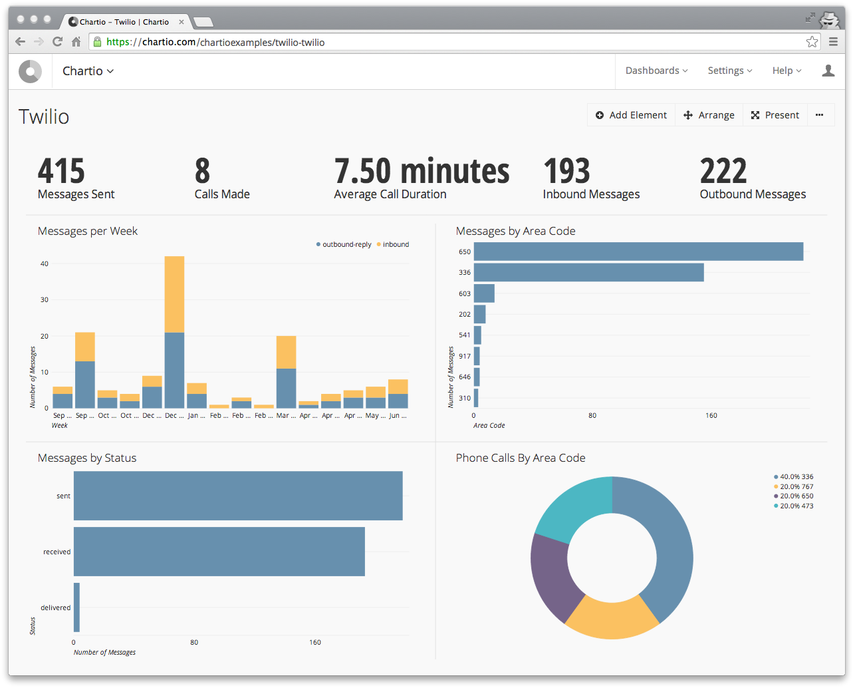Go to the browser home icon

click(x=76, y=42)
